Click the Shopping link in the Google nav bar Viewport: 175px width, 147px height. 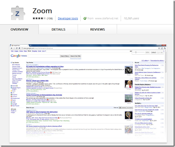34,51
